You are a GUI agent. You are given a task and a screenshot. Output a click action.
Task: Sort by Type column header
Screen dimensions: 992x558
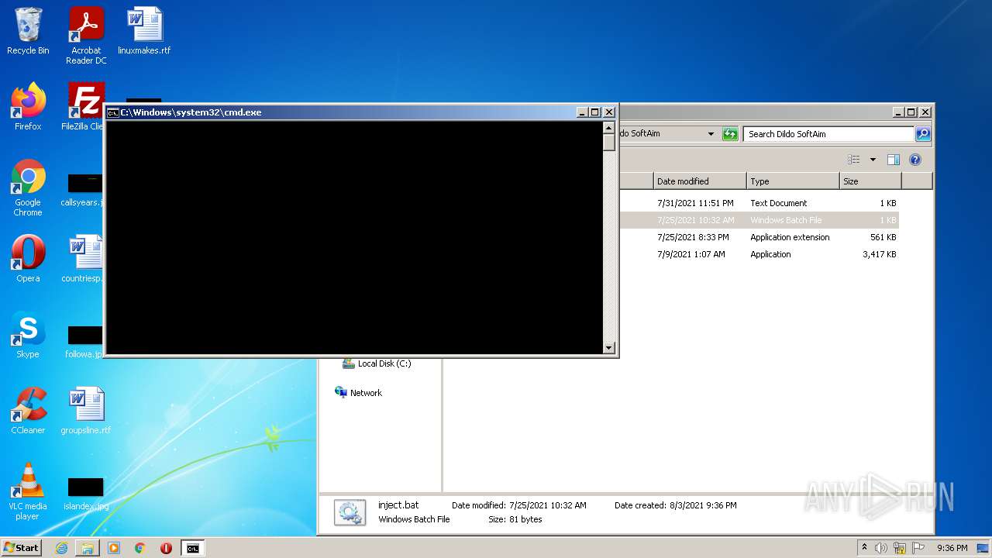[793, 181]
